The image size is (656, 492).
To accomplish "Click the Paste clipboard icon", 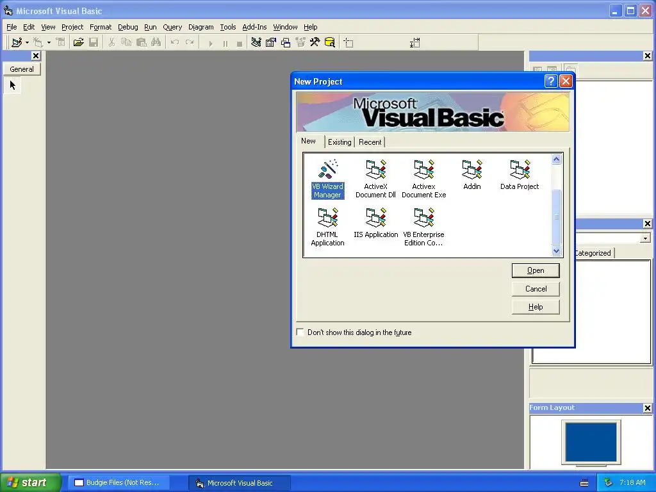I will click(x=142, y=43).
